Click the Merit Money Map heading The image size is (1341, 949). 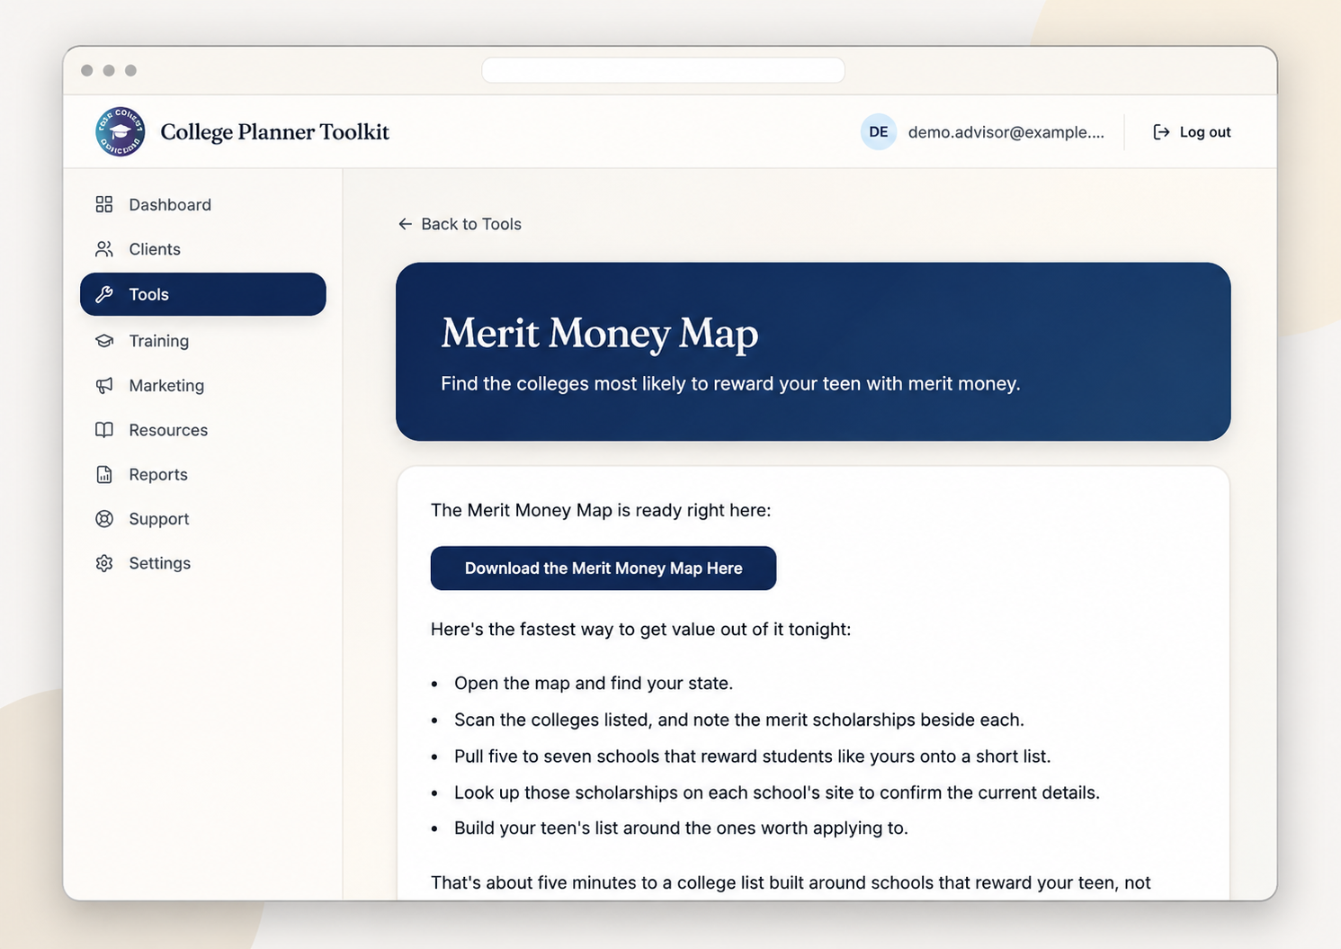click(x=600, y=334)
